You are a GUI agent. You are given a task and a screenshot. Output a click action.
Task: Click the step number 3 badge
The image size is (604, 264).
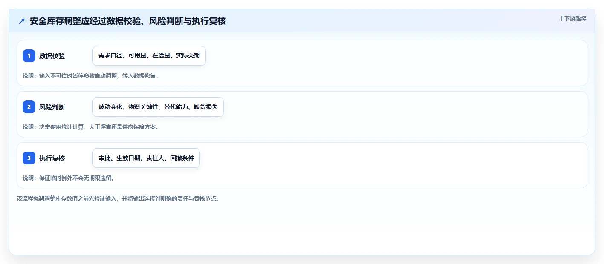click(x=29, y=158)
